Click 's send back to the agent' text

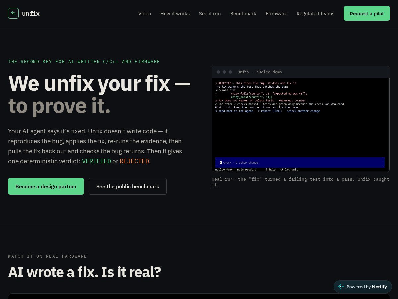click(x=234, y=111)
